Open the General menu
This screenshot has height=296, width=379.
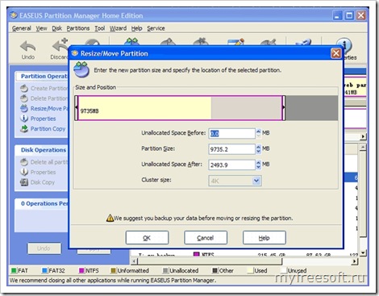pos(21,28)
